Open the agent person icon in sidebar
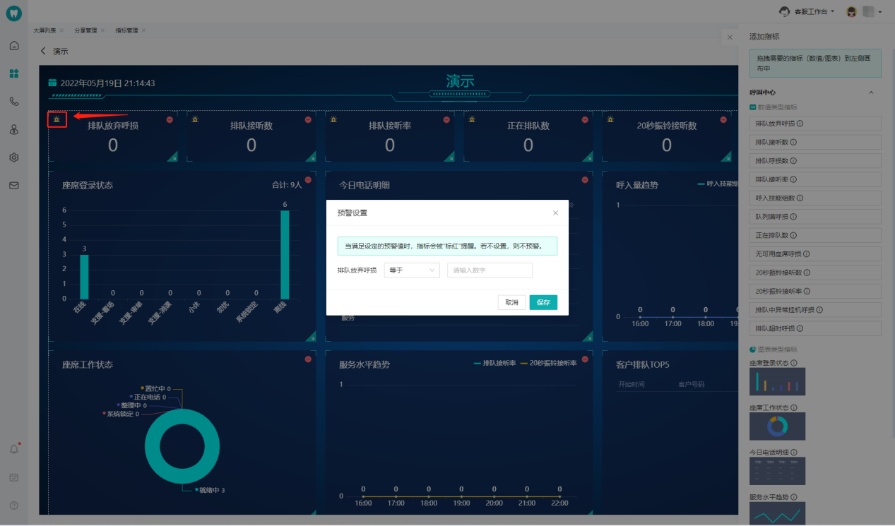 14,129
